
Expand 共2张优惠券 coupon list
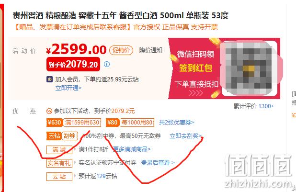pos(177,123)
